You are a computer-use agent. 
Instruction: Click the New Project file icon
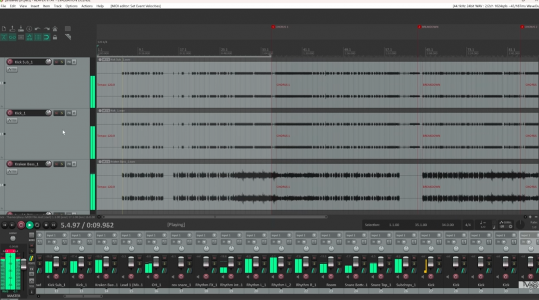[4, 29]
